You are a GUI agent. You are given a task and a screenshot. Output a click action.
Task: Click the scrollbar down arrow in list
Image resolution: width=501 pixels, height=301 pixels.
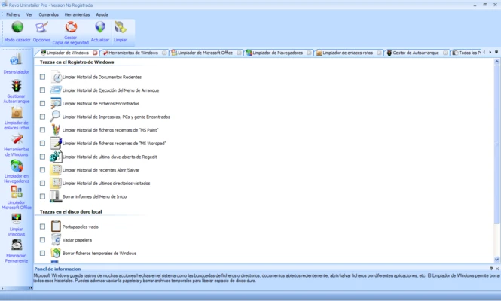[496, 260]
